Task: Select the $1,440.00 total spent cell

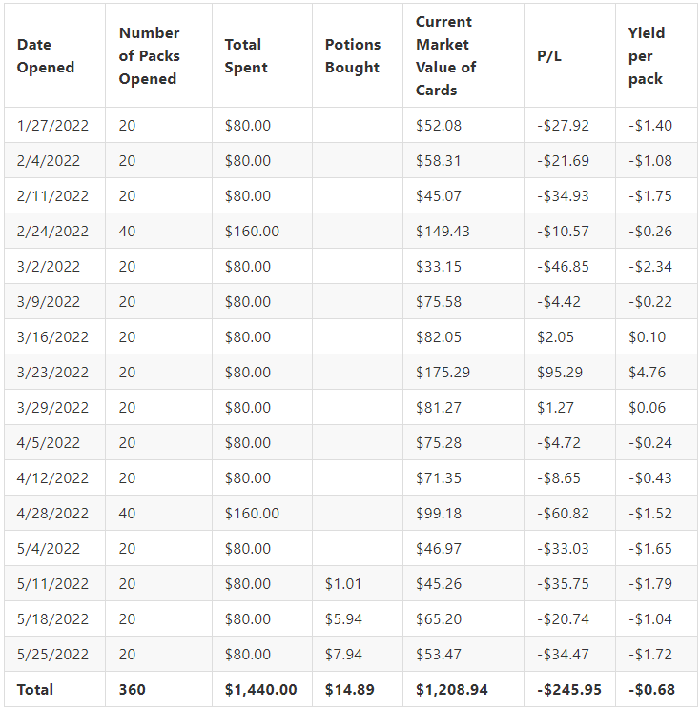Action: click(260, 690)
